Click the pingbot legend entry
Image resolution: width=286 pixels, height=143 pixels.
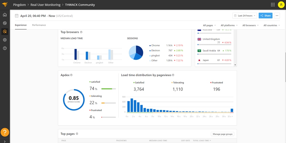tap(154, 55)
